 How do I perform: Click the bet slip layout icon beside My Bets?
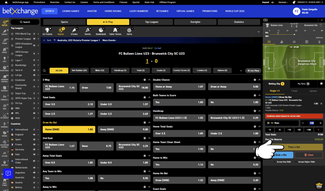point(321,84)
